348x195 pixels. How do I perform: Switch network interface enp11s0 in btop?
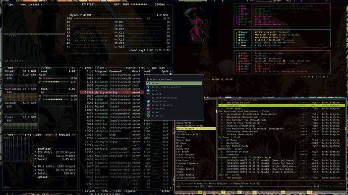tap(65, 135)
